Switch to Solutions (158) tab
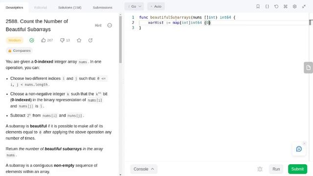The width and height of the screenshot is (313, 176). (69, 7)
